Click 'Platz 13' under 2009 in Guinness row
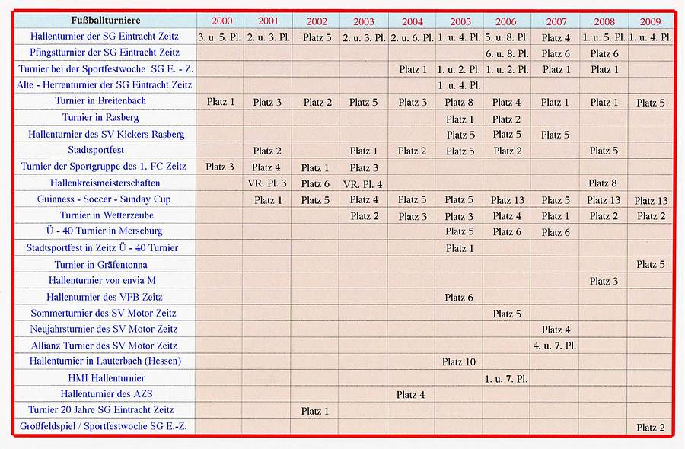685x449 pixels. coord(651,201)
